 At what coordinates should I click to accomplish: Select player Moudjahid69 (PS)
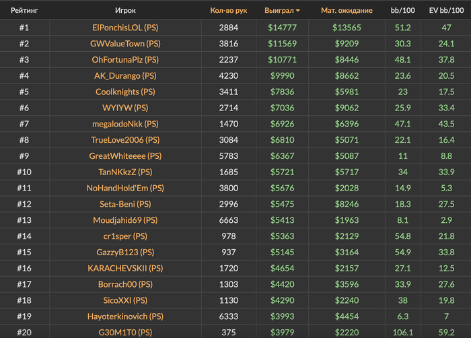[x=126, y=220]
